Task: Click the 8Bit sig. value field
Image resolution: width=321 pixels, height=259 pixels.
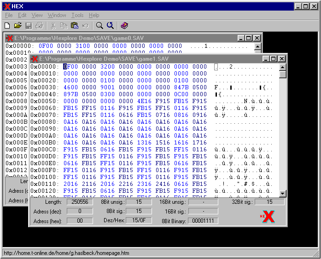Action: 139,211
